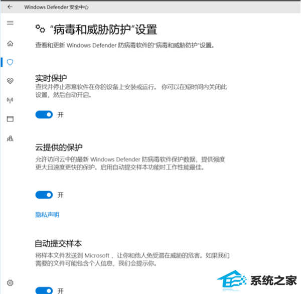Turn off 实时保护 toggle

(44, 115)
